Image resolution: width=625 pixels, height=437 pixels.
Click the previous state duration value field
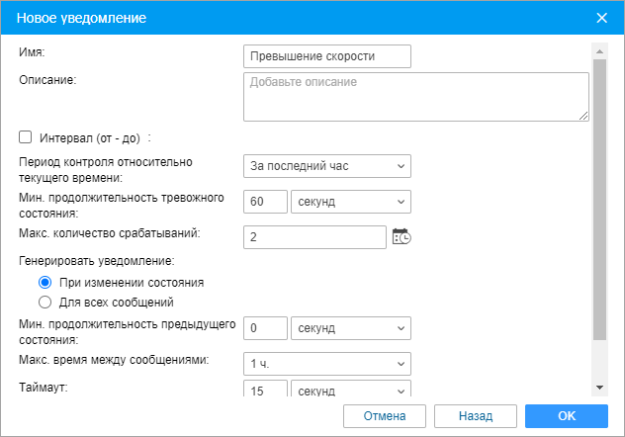click(x=265, y=327)
